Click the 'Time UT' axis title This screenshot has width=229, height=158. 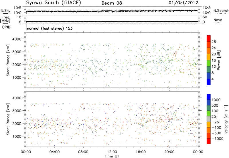112,156
